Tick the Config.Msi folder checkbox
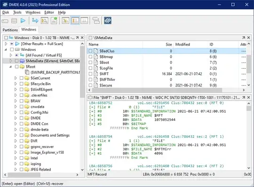The height and width of the screenshot is (187, 254). 21,112
